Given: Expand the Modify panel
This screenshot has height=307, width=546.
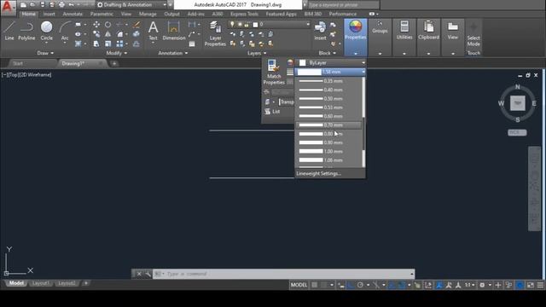Looking at the screenshot, I should (117, 53).
